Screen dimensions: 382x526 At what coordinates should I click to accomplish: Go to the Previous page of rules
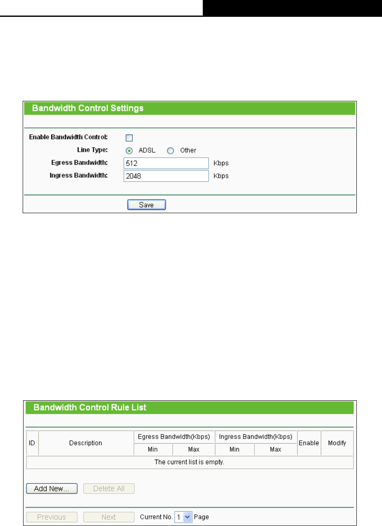pos(52,517)
